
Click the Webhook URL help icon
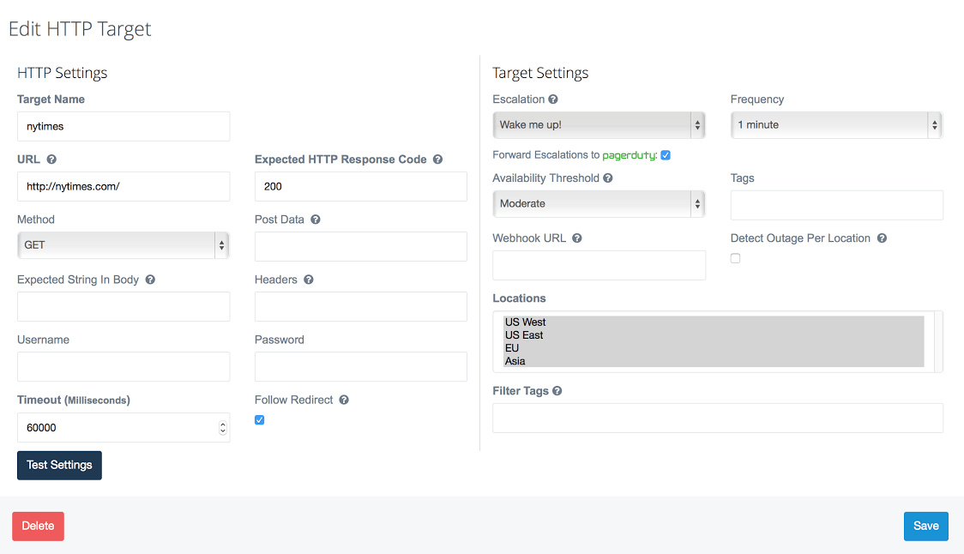click(577, 238)
